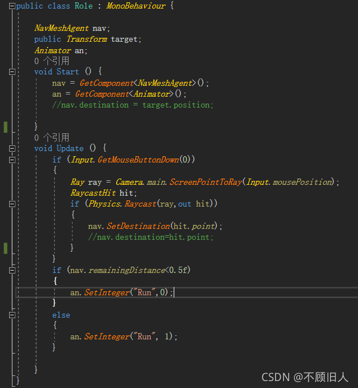The image size is (358, 388).
Task: Click the void Start method name
Action: (67, 72)
